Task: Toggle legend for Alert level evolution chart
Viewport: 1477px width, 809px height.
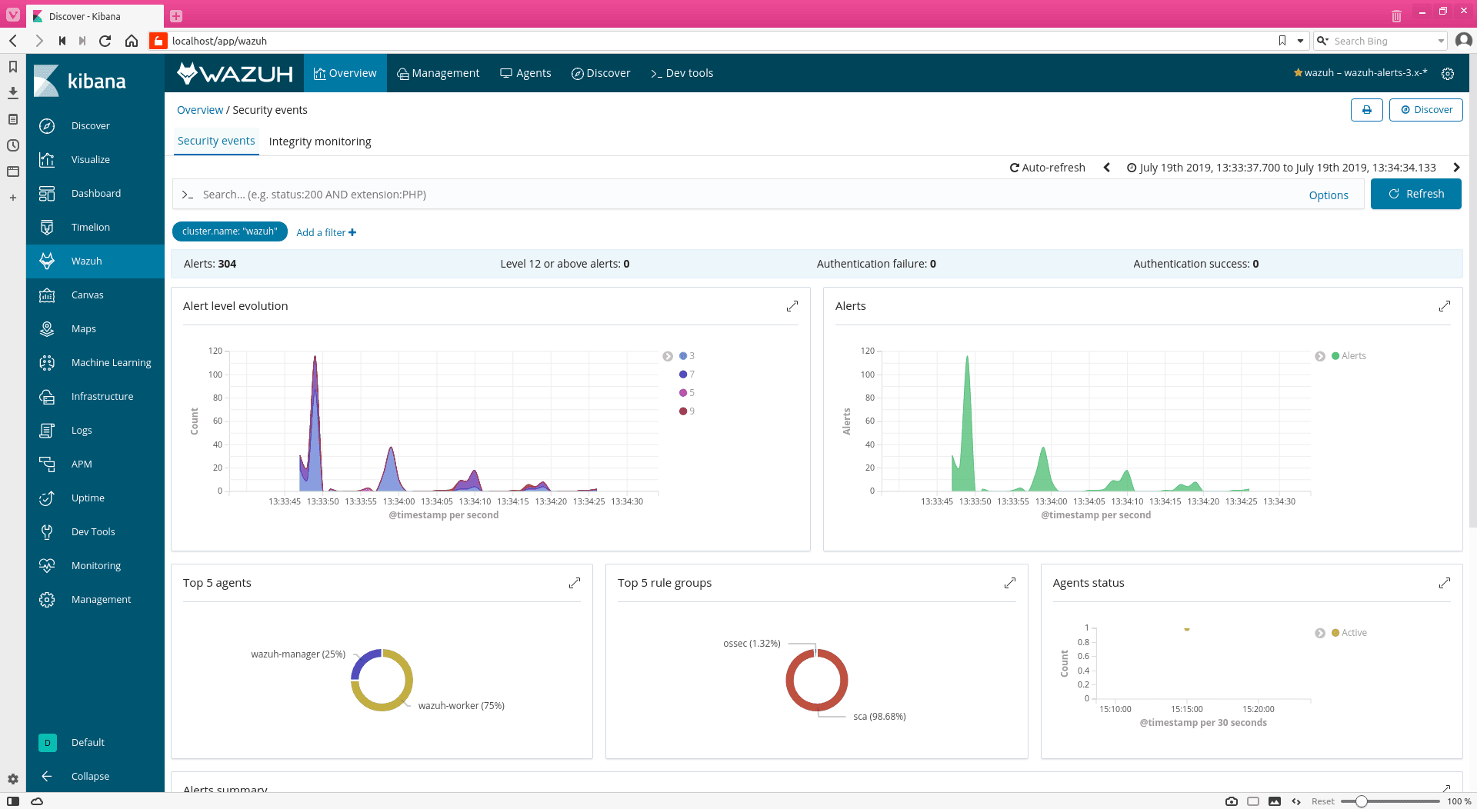Action: coord(668,356)
